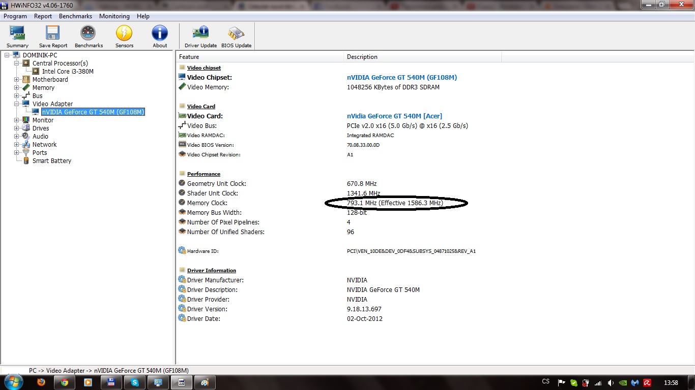This screenshot has height=390, width=695.
Task: Click the Audio tree icon
Action: (26, 136)
